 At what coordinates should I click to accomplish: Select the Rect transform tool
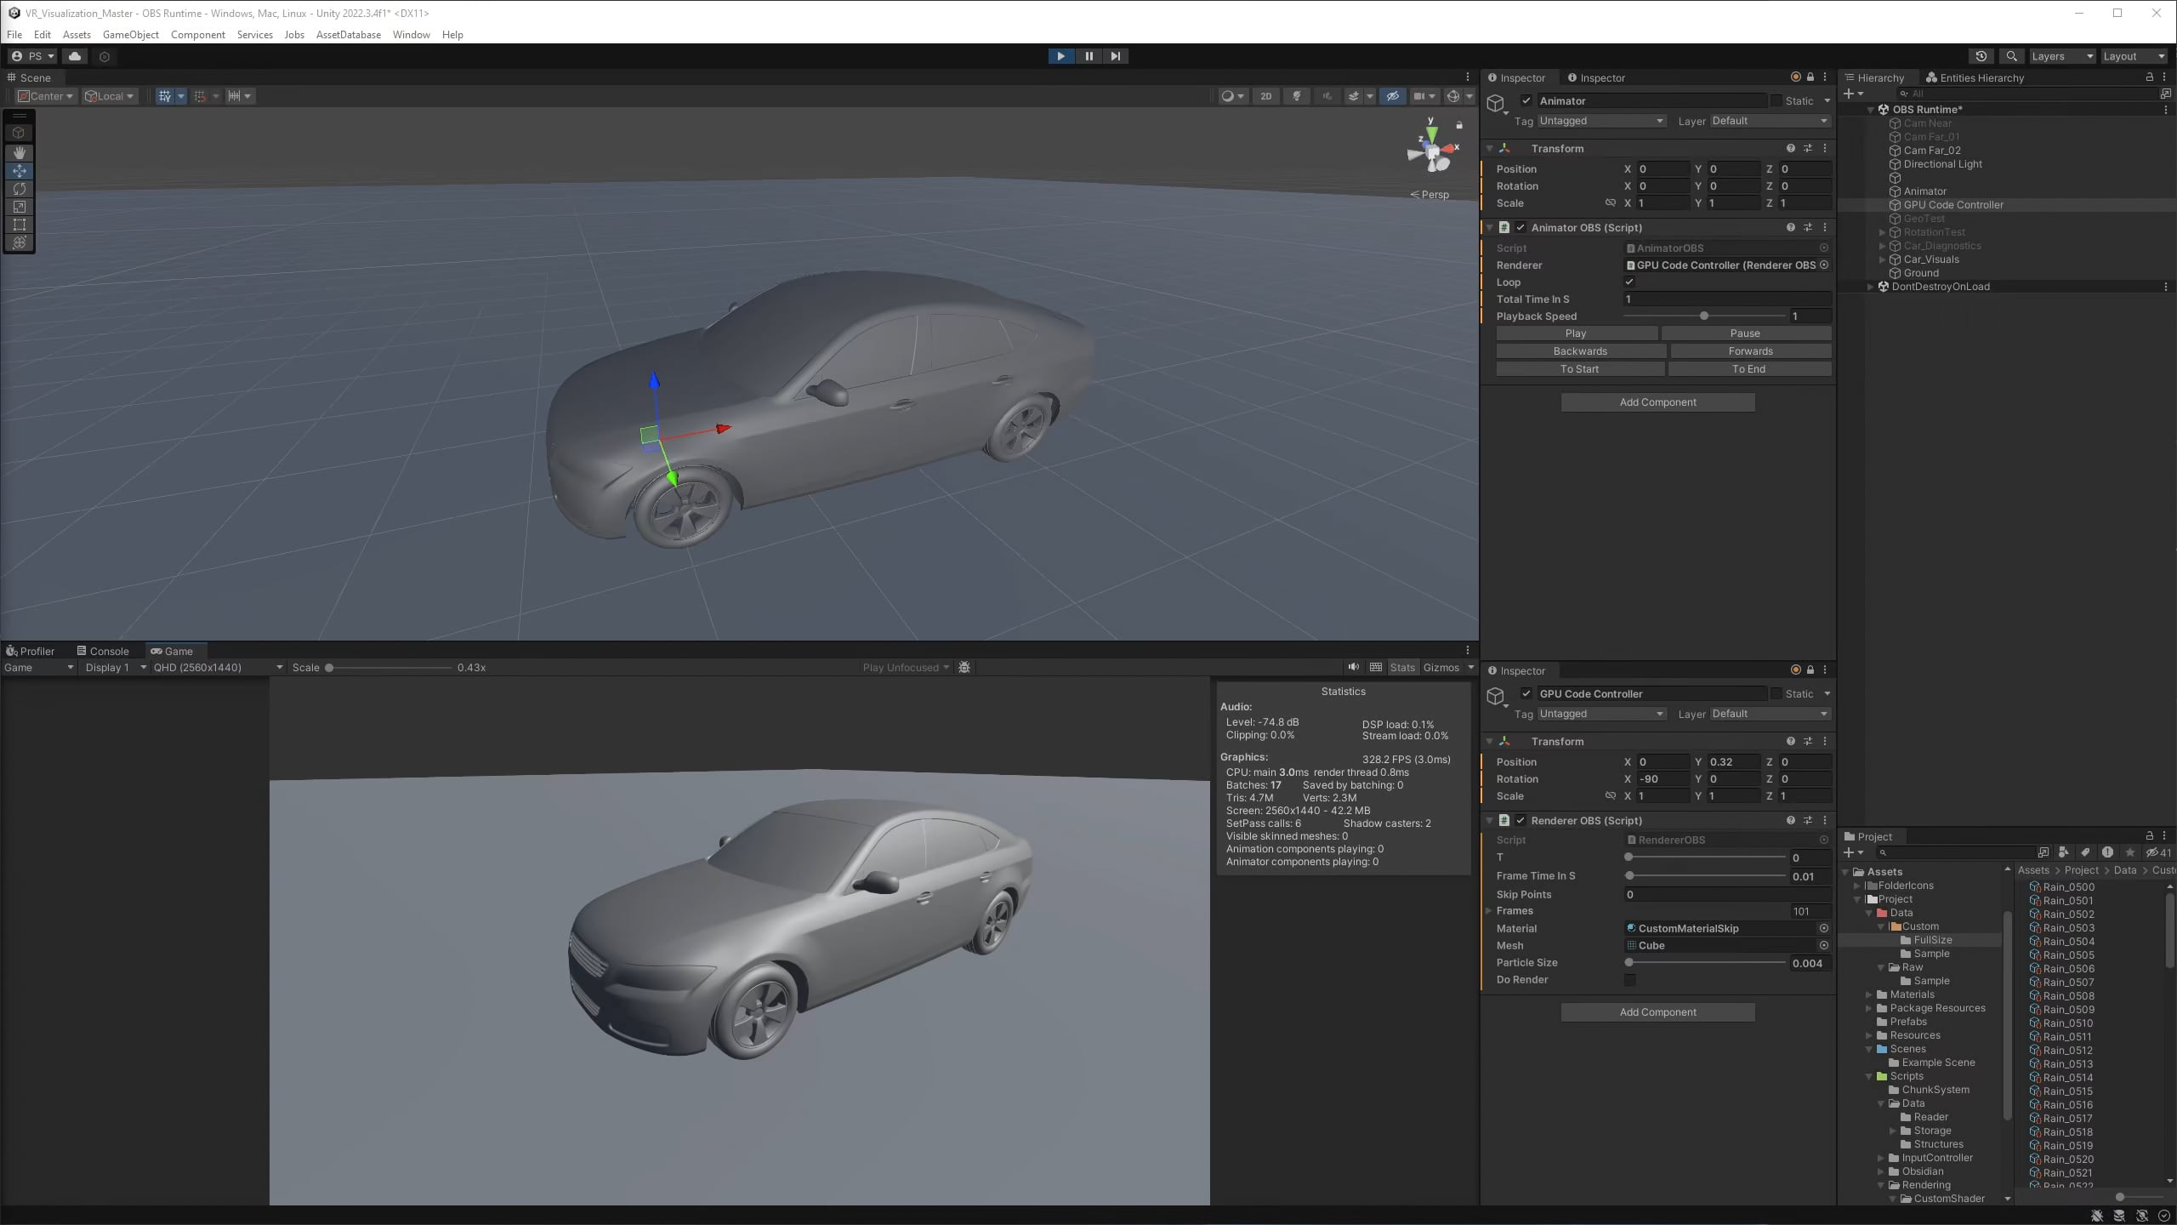tap(19, 225)
